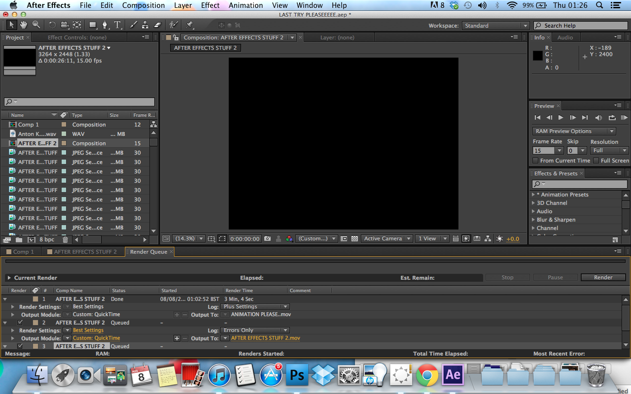Open the Workspace Standard dropdown
This screenshot has height=394, width=631.
point(495,26)
